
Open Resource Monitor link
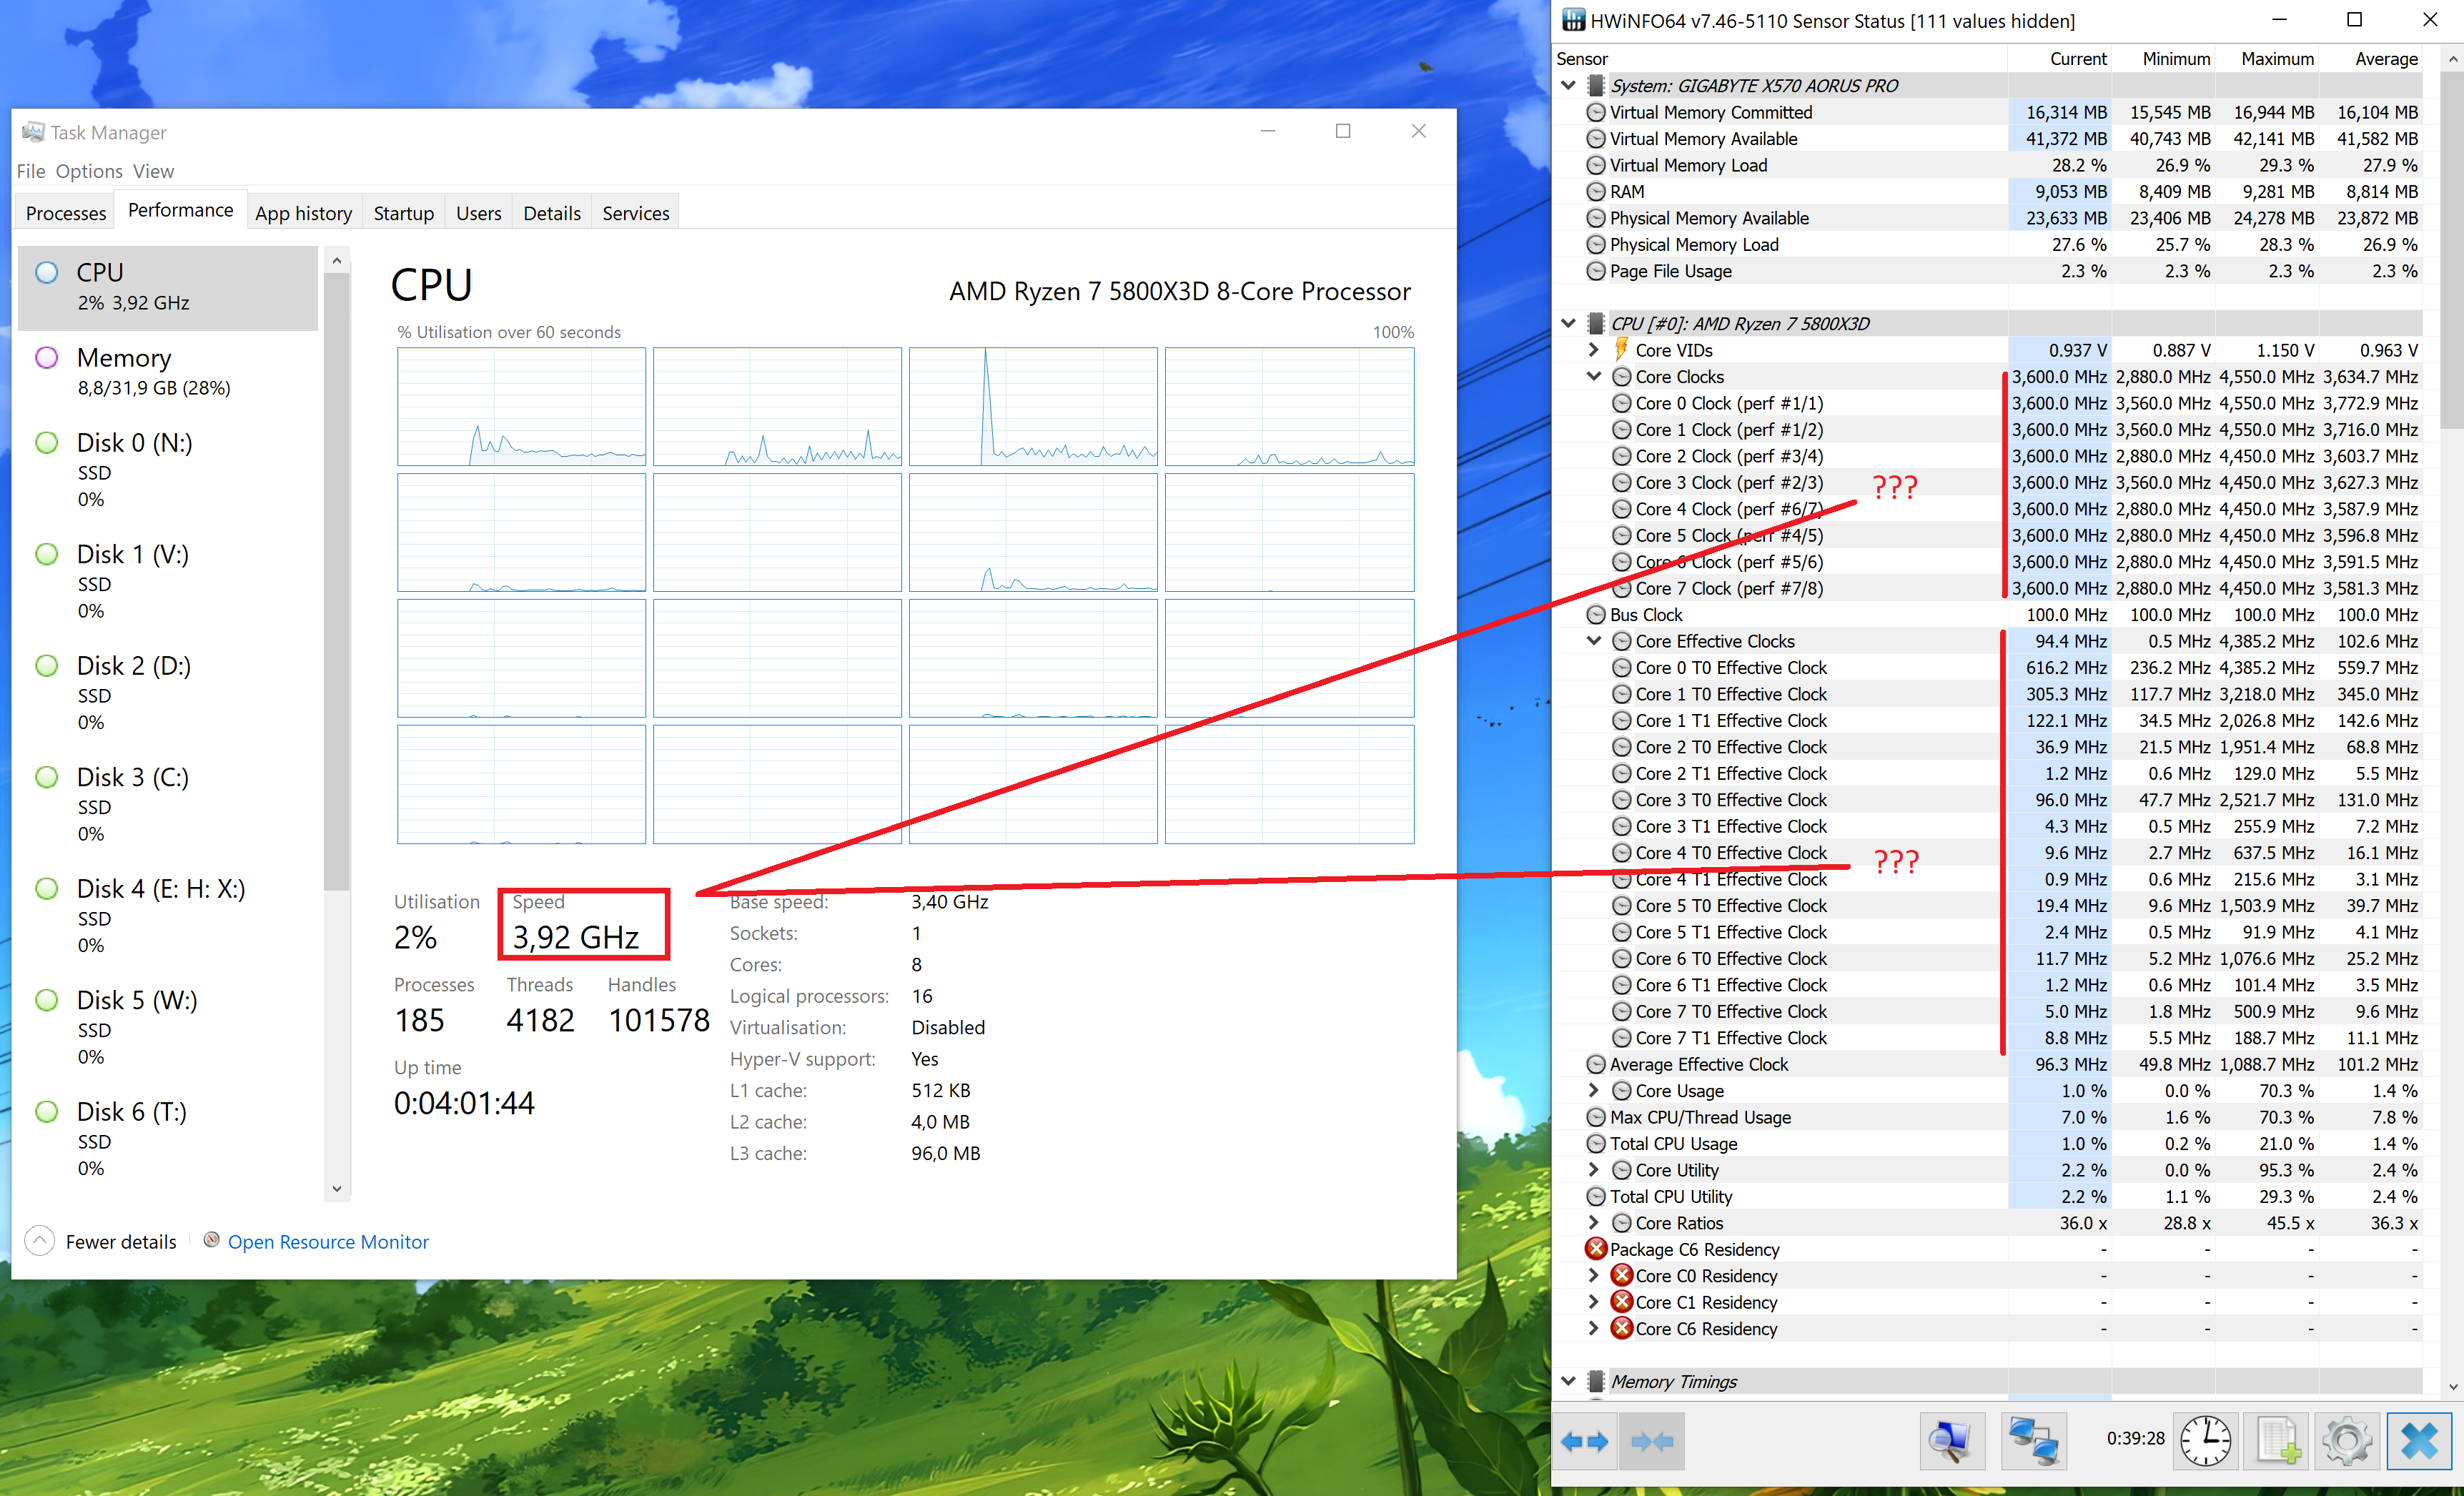coord(328,1241)
